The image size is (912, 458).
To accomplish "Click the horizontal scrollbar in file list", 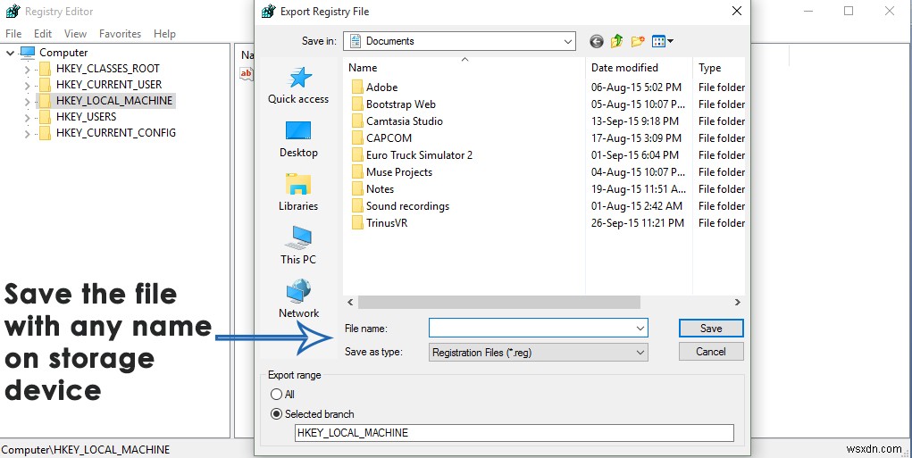I will point(499,303).
